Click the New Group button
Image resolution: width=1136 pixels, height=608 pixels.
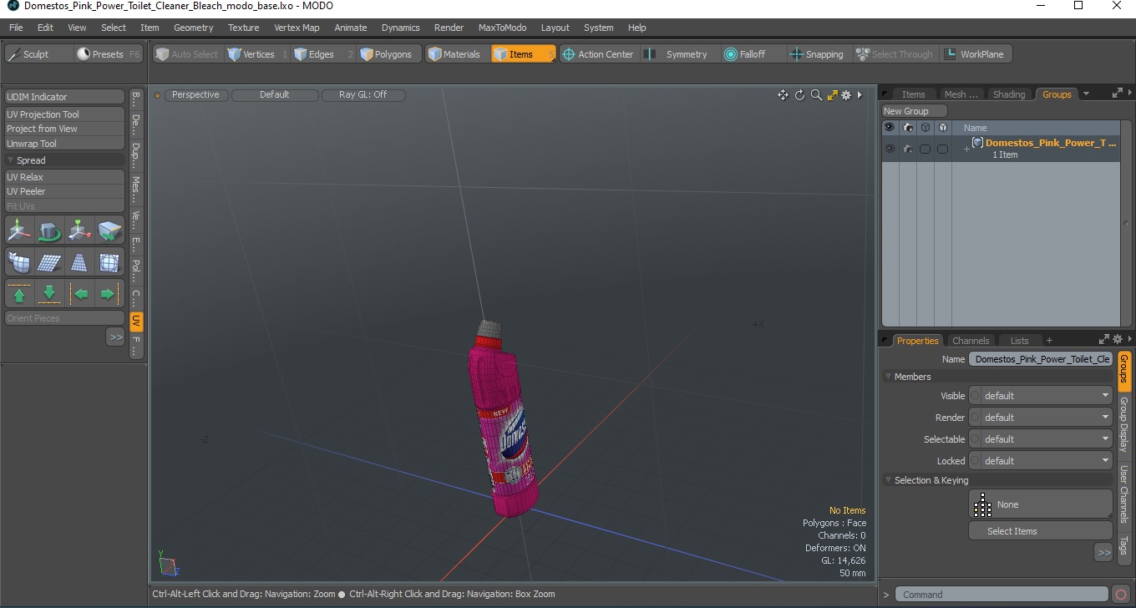915,111
